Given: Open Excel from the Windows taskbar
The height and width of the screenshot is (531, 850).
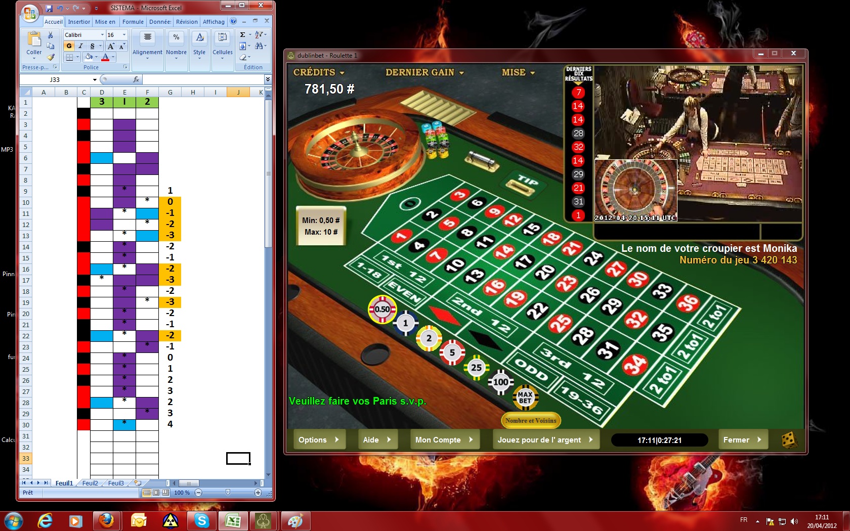Looking at the screenshot, I should tap(233, 520).
